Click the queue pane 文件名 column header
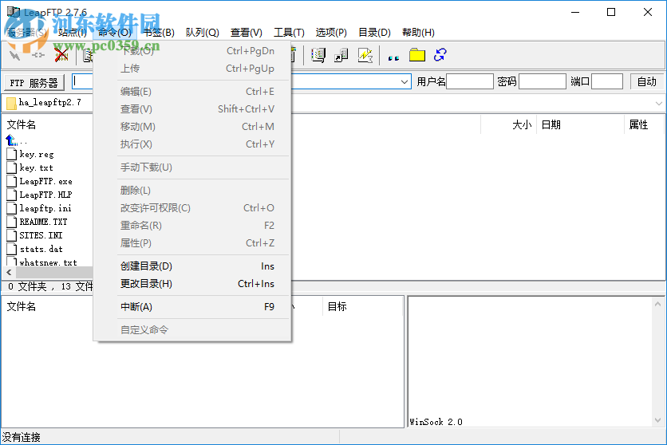The height and width of the screenshot is (445, 667). pyautogui.click(x=22, y=306)
